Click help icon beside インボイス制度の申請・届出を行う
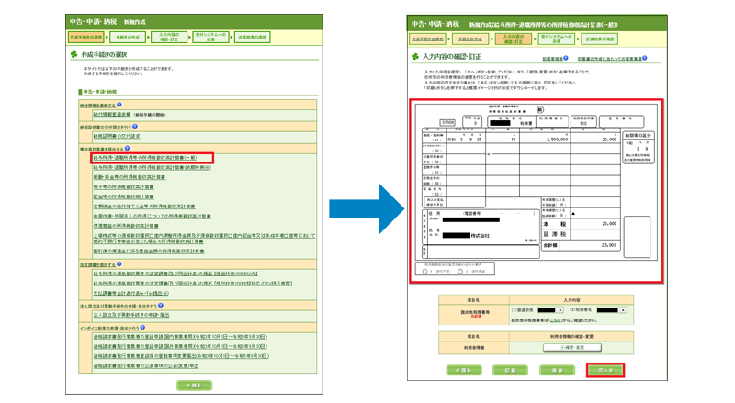Screen dimensions: 735x403 (x=144, y=328)
